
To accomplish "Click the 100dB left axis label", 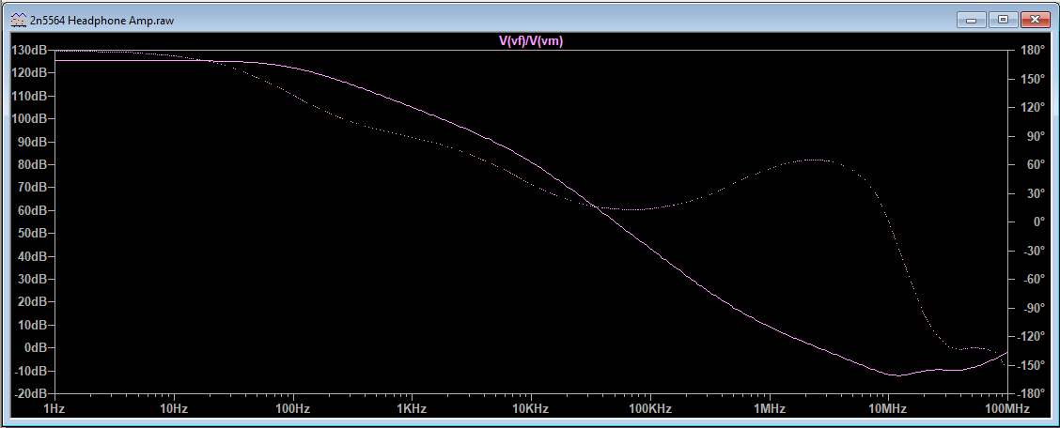I will point(29,119).
